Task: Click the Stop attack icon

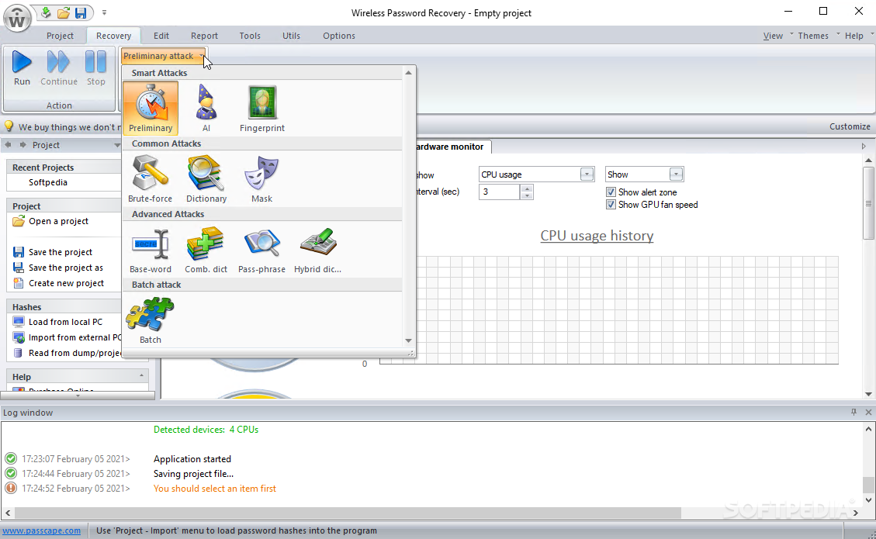Action: 95,68
